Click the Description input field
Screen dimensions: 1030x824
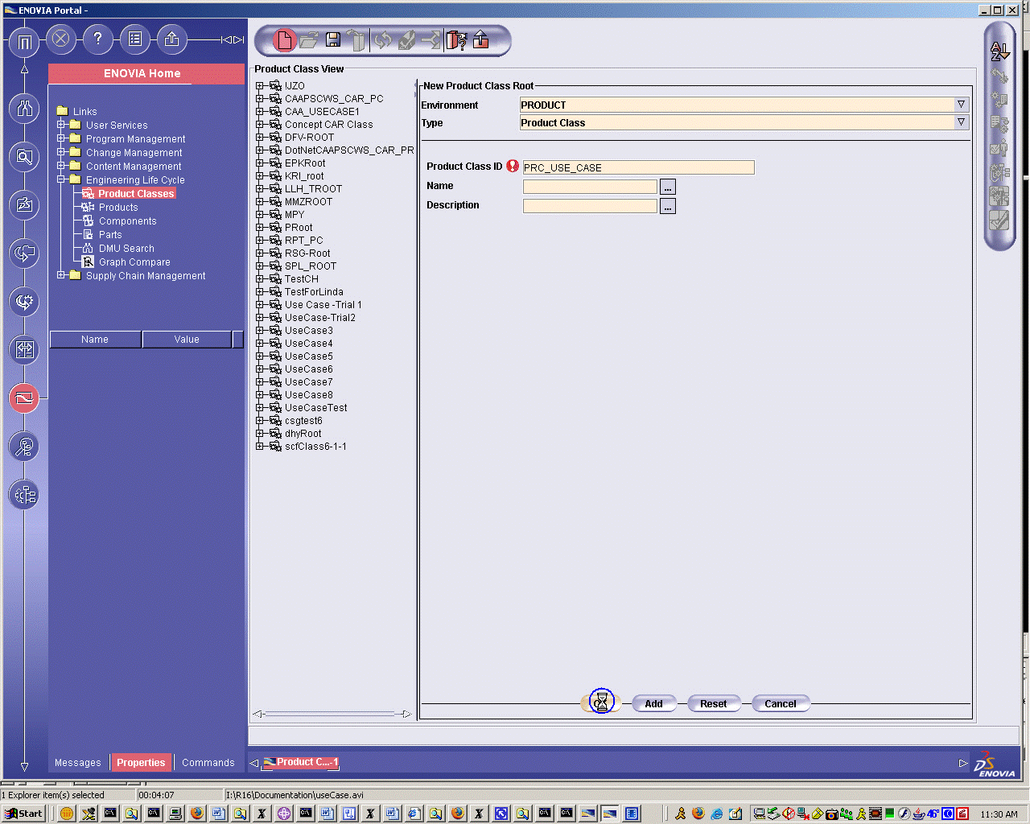(590, 206)
